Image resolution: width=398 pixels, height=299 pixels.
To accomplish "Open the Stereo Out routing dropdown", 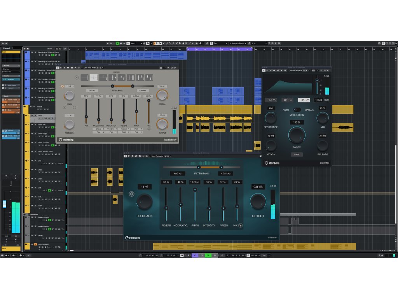I will 11,72.
